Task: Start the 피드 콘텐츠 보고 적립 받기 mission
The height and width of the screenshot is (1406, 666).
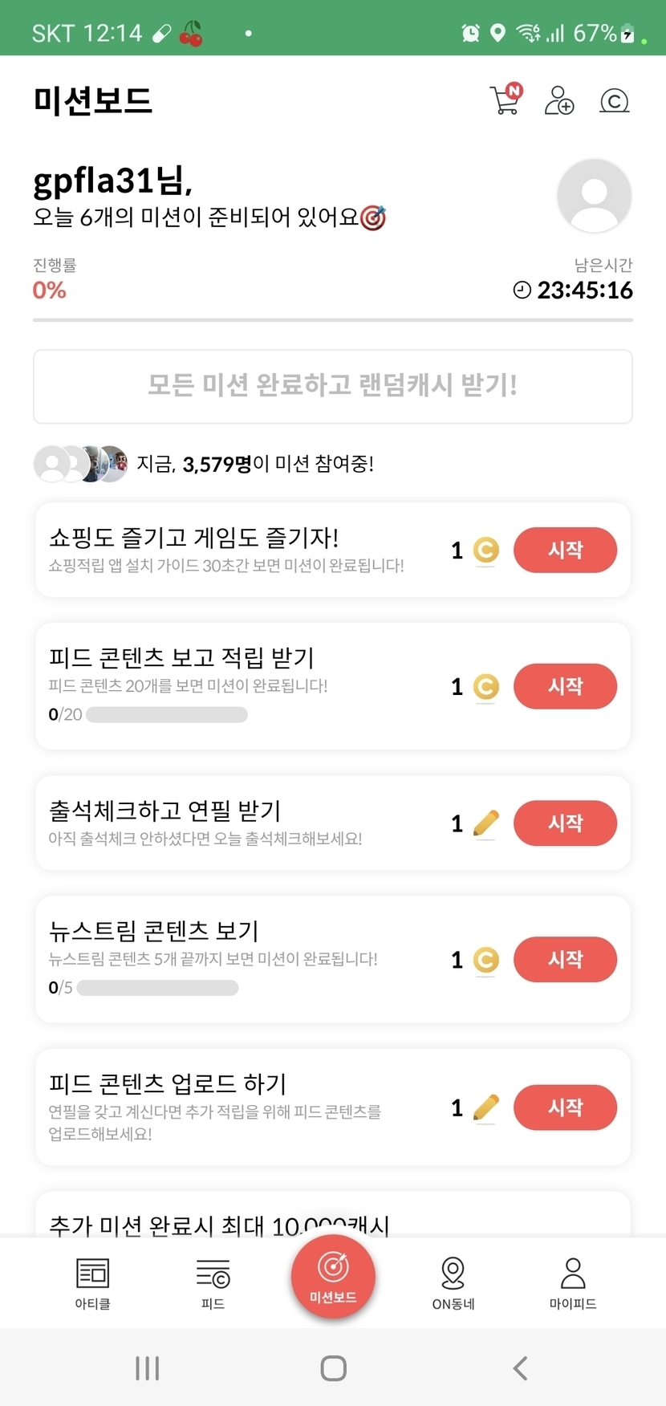Action: (565, 686)
